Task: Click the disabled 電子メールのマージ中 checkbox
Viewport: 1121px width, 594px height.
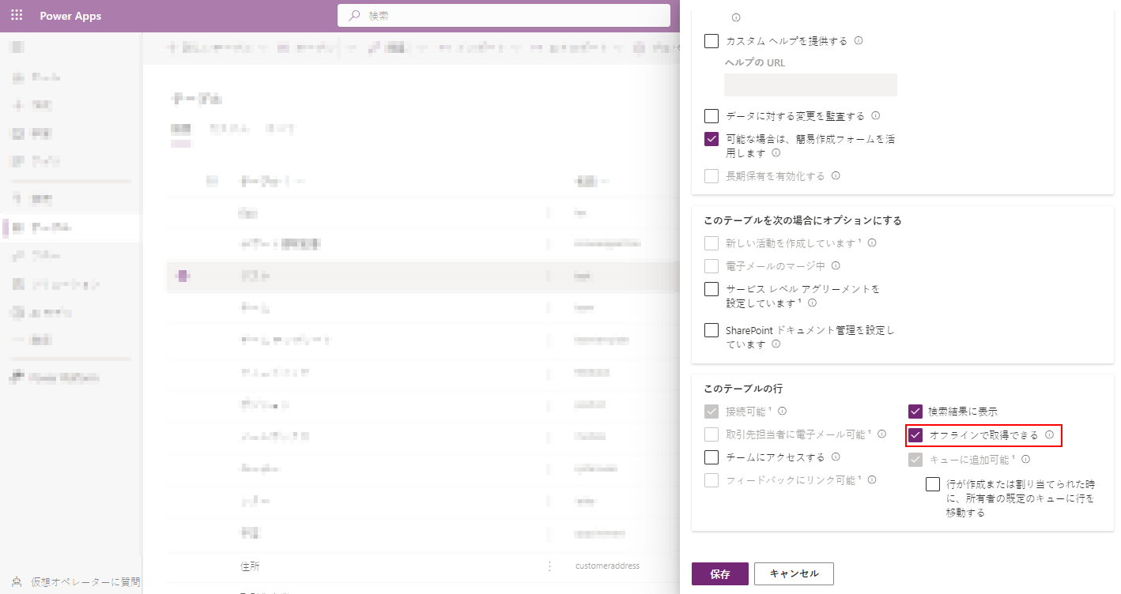Action: 711,266
